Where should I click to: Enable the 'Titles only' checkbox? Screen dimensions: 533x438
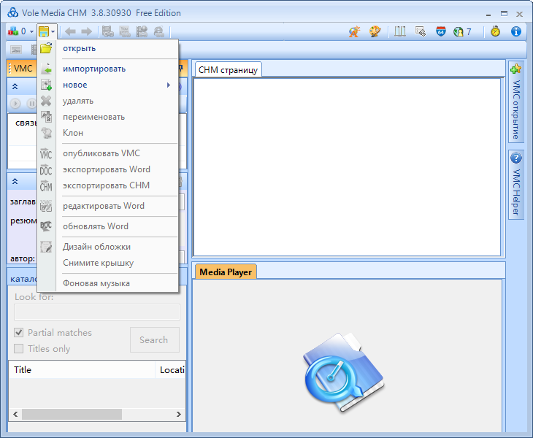[19, 349]
